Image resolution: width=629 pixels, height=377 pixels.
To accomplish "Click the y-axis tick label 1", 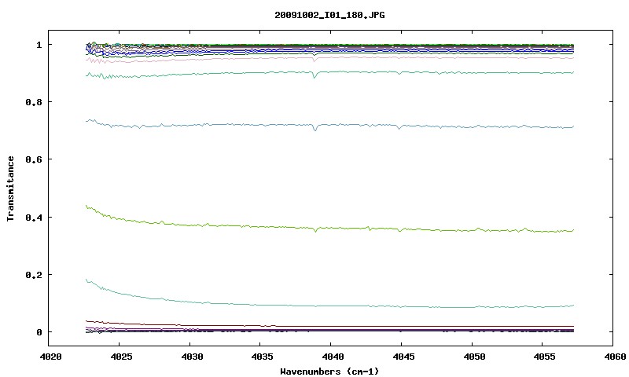I will 39,45.
